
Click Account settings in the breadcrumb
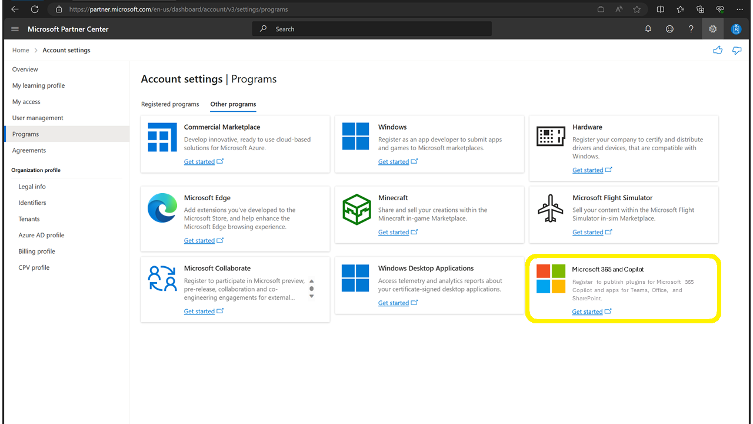coord(66,50)
